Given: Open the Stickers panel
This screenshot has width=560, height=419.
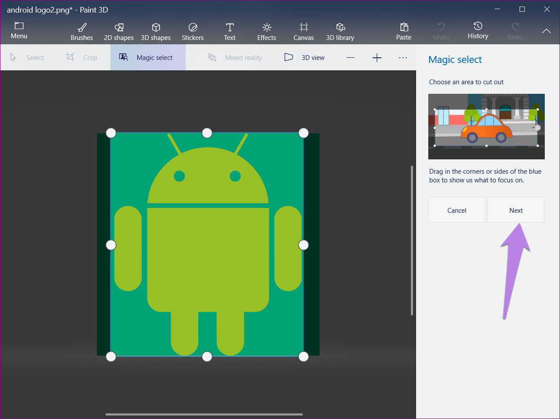Looking at the screenshot, I should (193, 32).
